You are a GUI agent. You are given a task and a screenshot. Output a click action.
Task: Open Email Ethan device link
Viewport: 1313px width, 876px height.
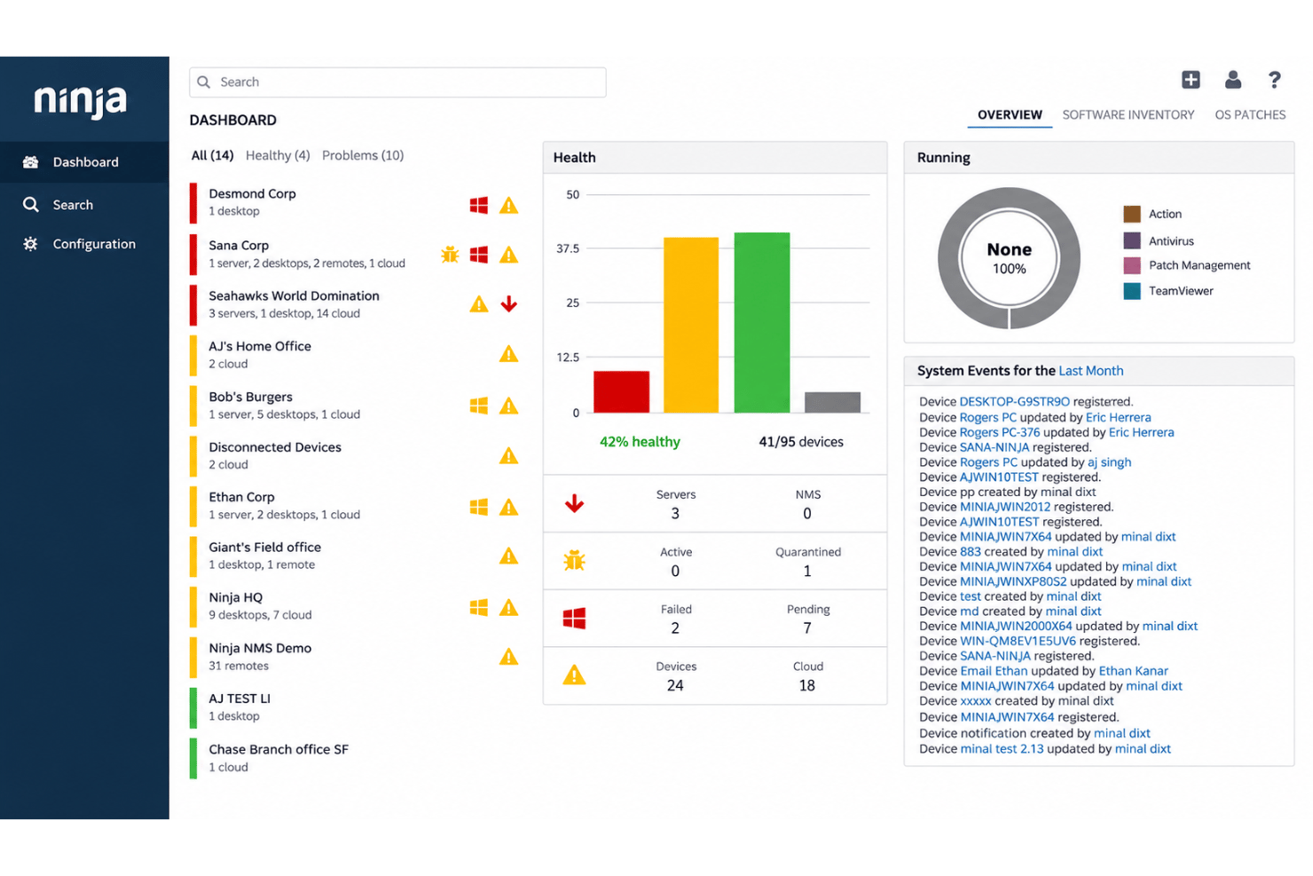pyautogui.click(x=994, y=671)
